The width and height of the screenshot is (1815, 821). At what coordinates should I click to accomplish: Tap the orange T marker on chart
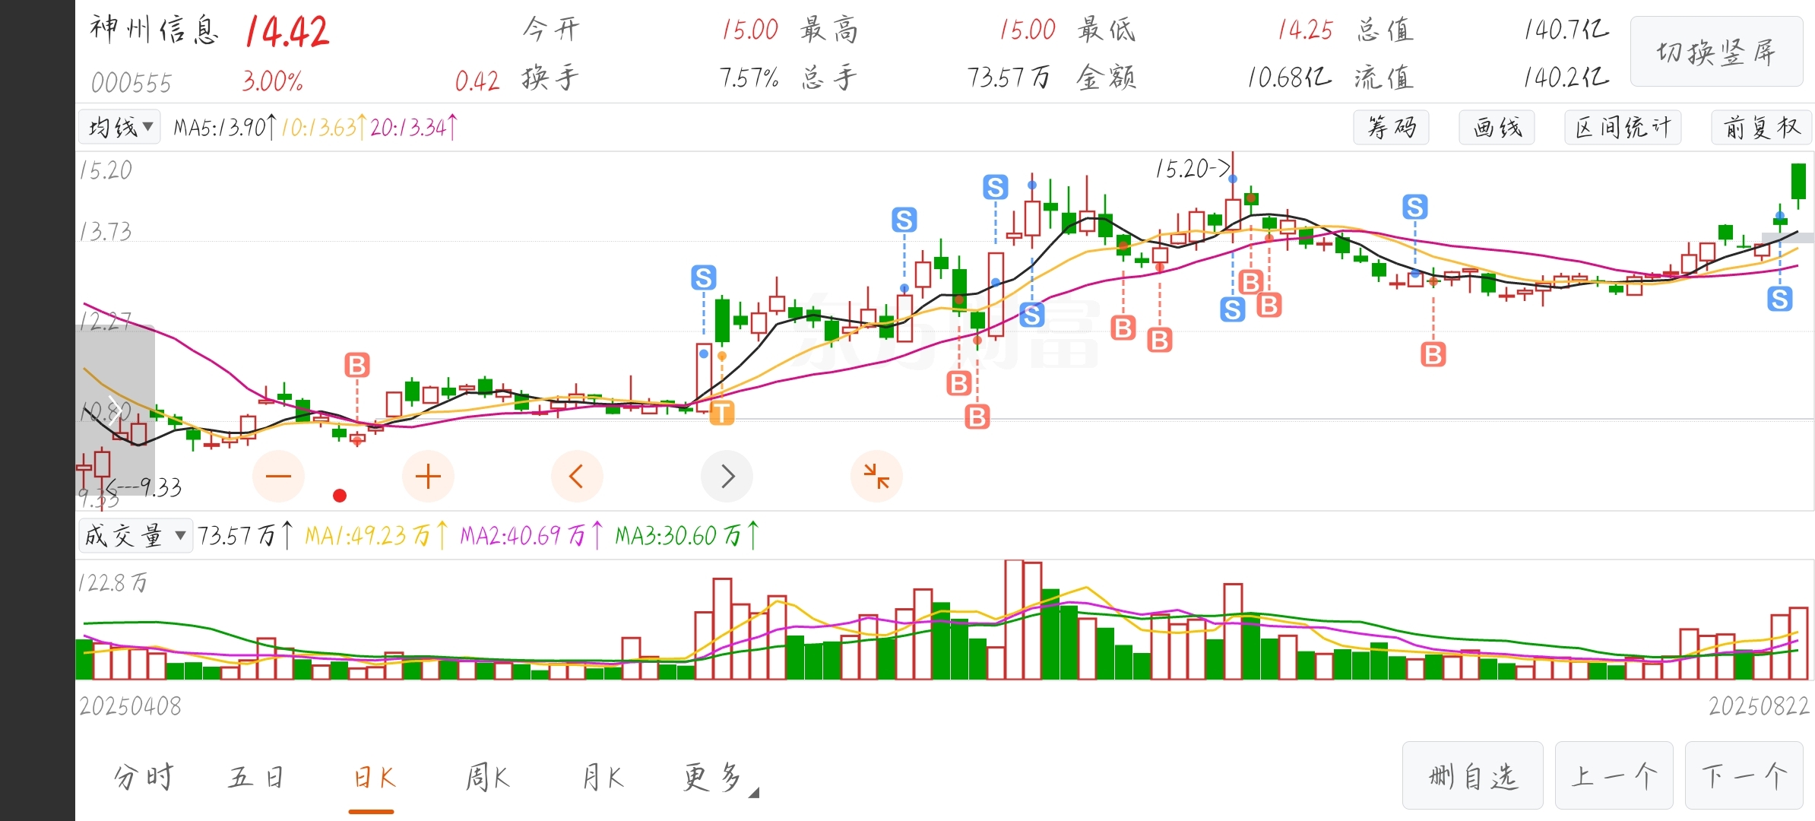[721, 413]
